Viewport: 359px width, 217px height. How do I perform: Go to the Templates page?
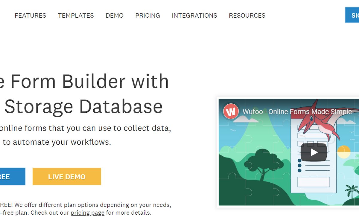point(76,16)
